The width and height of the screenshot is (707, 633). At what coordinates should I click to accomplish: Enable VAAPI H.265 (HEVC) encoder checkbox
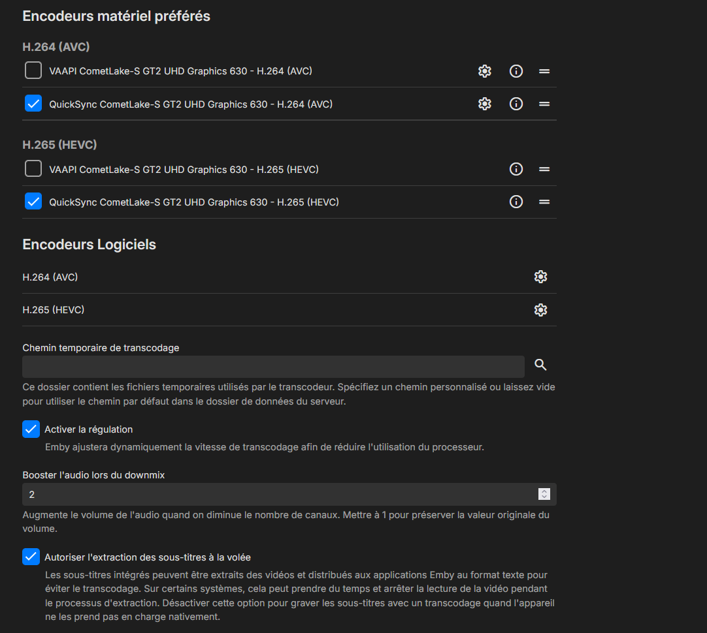(33, 169)
